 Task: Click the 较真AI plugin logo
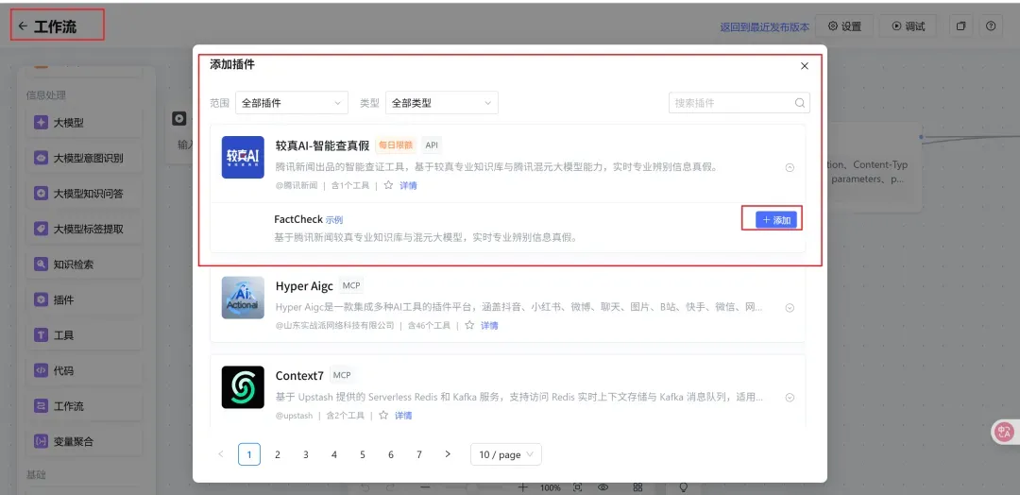243,157
